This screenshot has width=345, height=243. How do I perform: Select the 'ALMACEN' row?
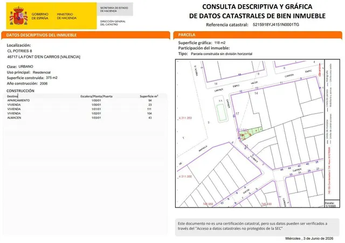(x=79, y=118)
